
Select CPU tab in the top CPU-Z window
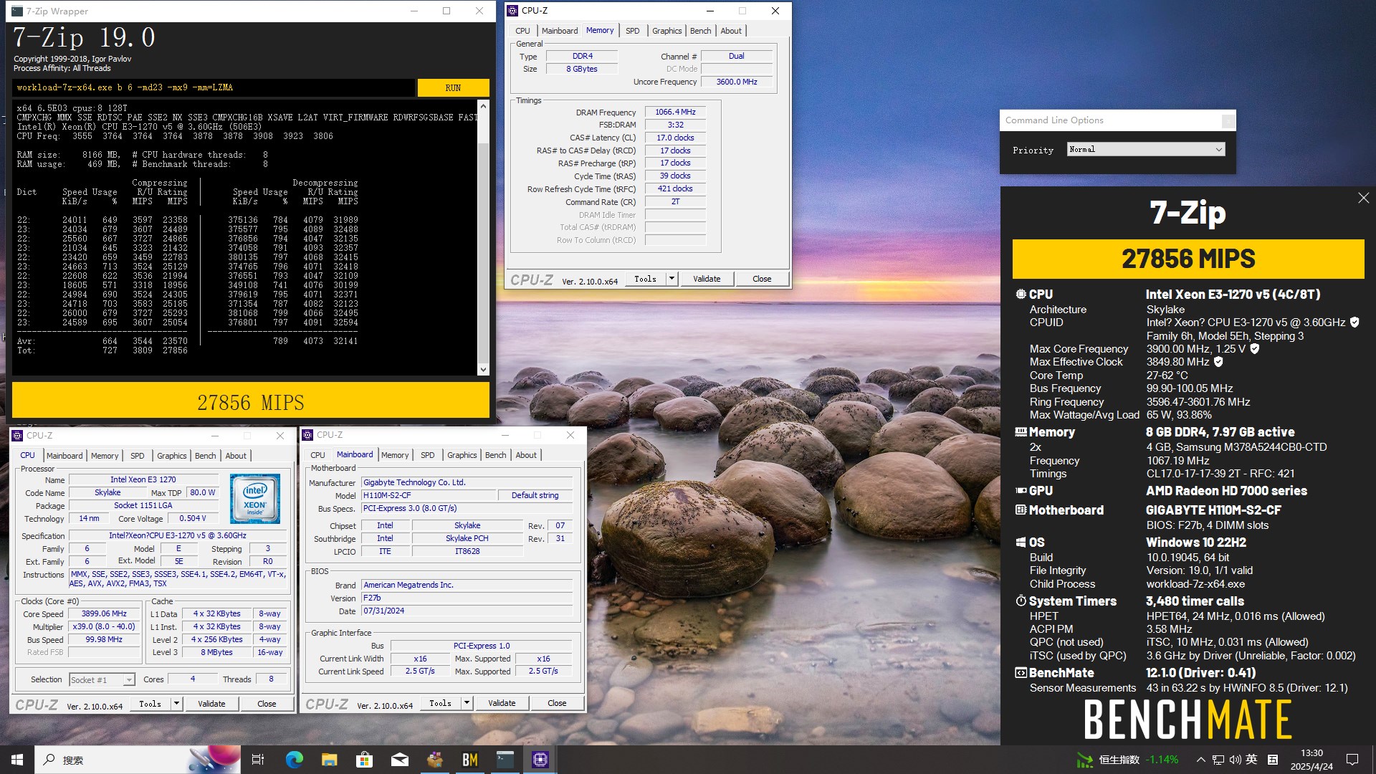click(522, 31)
